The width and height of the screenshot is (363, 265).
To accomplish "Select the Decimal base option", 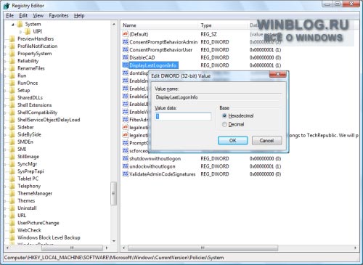I will [224, 124].
